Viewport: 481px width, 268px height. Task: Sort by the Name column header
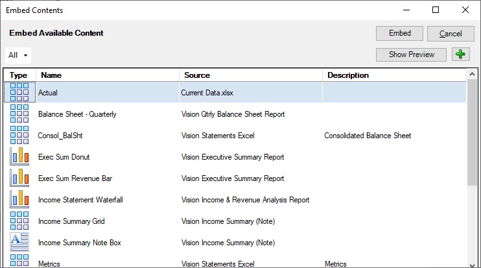107,75
